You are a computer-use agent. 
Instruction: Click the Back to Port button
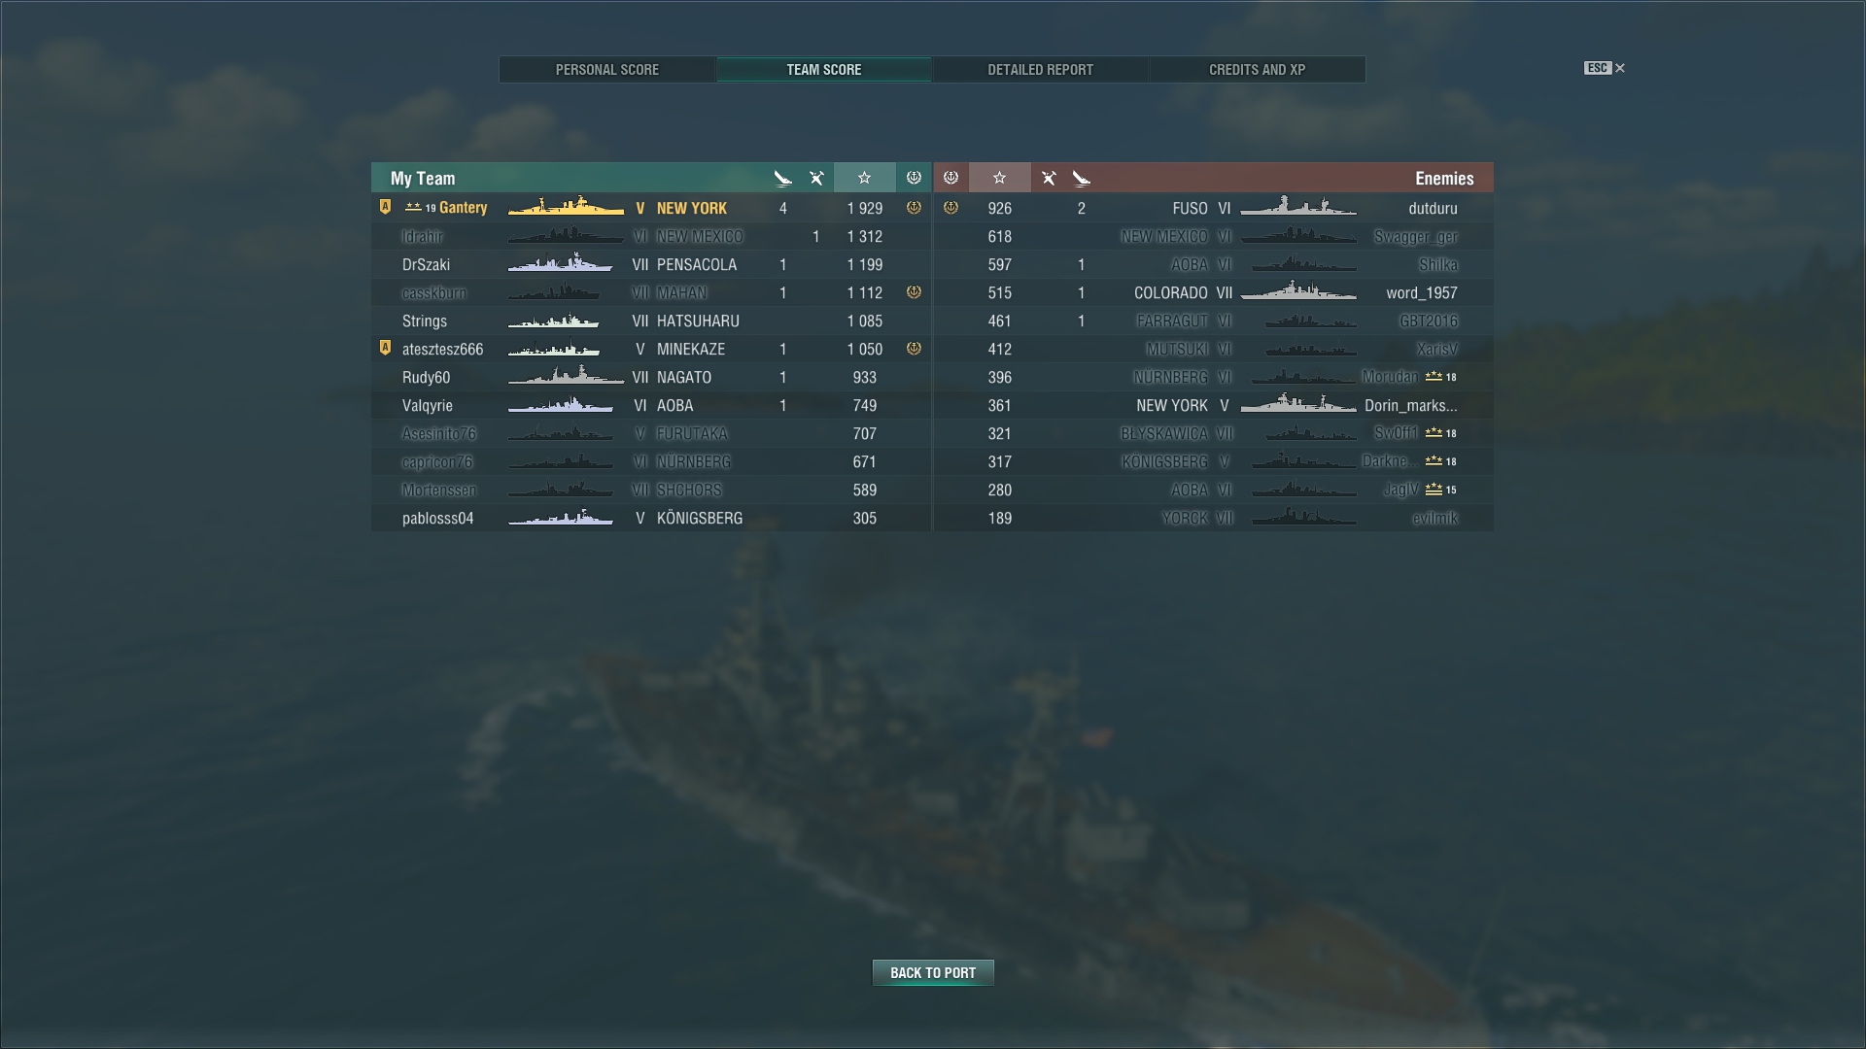coord(933,972)
